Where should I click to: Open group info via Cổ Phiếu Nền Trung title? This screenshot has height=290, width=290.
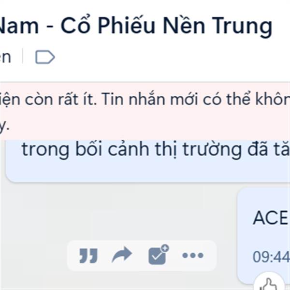136,25
